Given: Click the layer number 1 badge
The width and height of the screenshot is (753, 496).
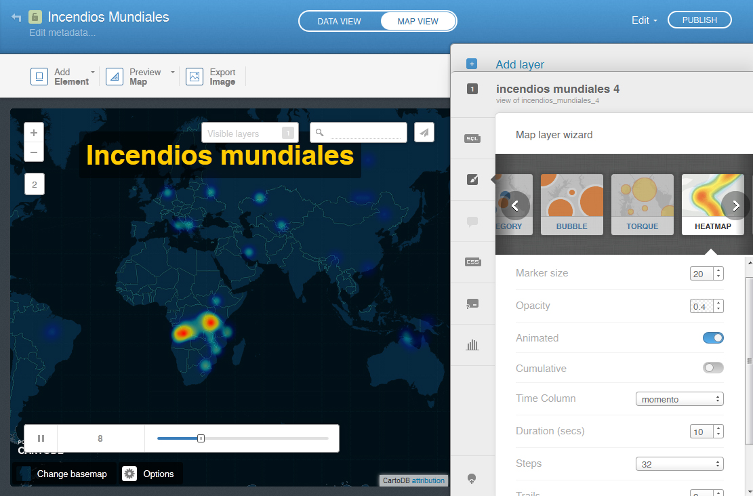Looking at the screenshot, I should pos(472,89).
